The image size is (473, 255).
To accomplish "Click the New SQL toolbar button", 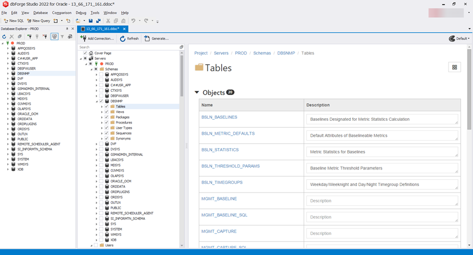I will pyautogui.click(x=13, y=21).
